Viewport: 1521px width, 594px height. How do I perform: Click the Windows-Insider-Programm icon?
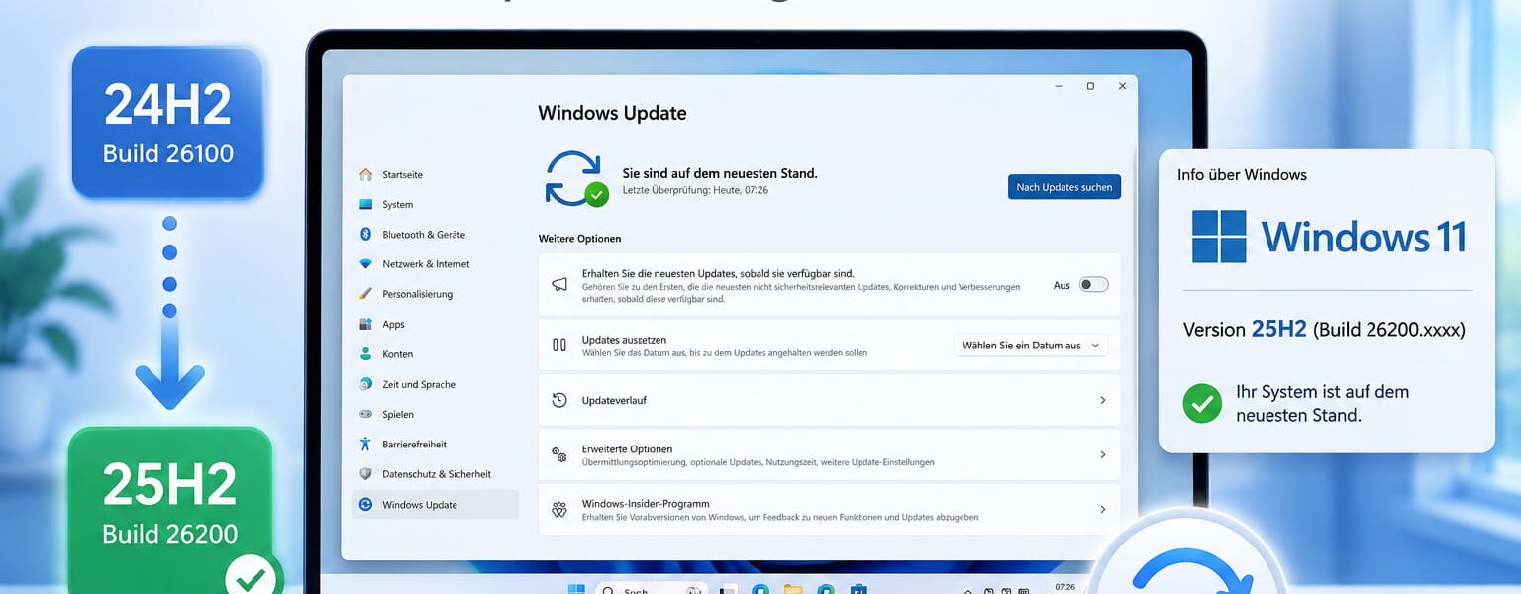point(559,510)
